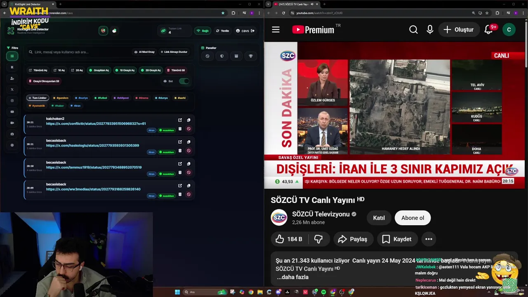This screenshot has width=528, height=297.
Task: Filter links by YouTube icon in sidebar
Action: (x=12, y=112)
